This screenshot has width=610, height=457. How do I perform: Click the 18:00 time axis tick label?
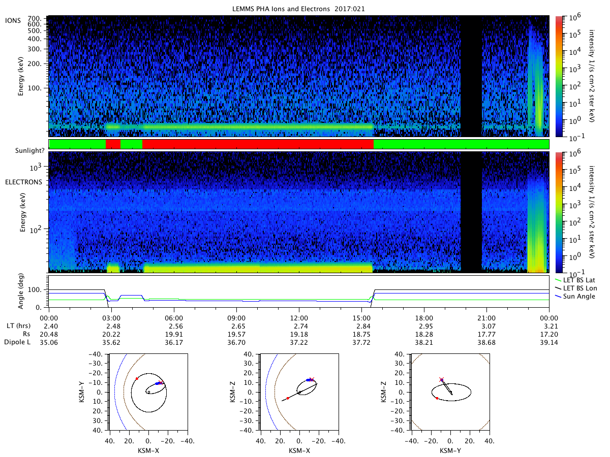424,316
